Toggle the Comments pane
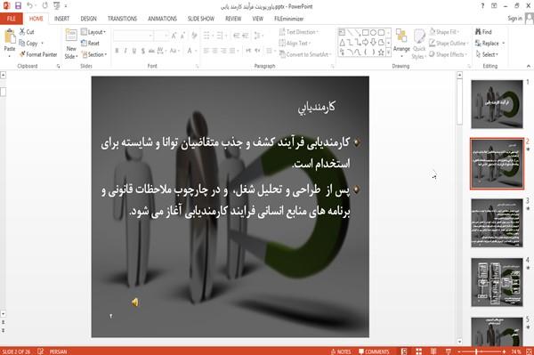This screenshot has height=355, width=534. [x=374, y=351]
